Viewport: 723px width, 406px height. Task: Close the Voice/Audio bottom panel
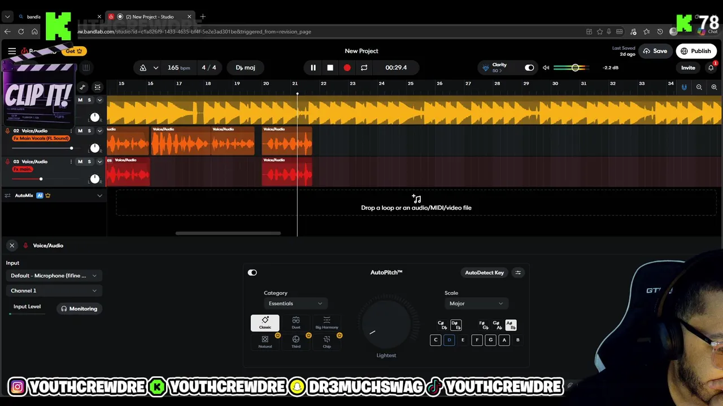click(12, 245)
